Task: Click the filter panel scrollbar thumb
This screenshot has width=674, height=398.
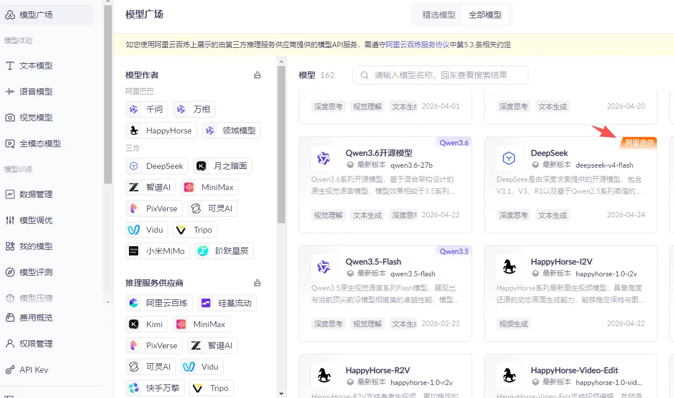Action: click(282, 144)
